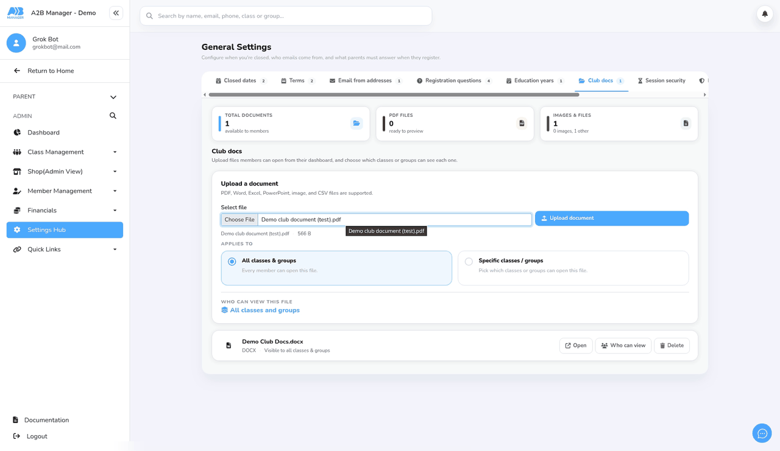Click the file icon in Images & Files card
780x451 pixels.
(686, 124)
